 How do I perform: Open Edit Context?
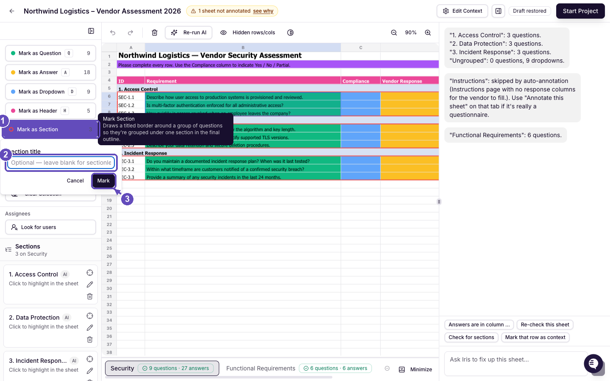coord(462,11)
